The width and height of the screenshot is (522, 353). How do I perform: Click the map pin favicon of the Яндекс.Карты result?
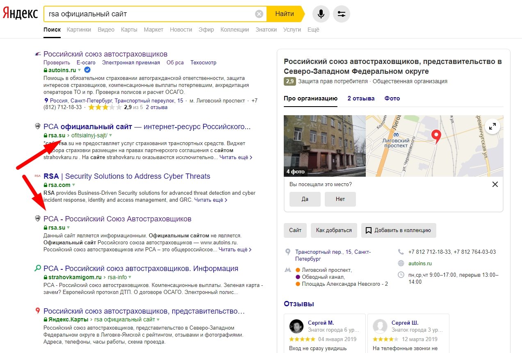(38, 311)
